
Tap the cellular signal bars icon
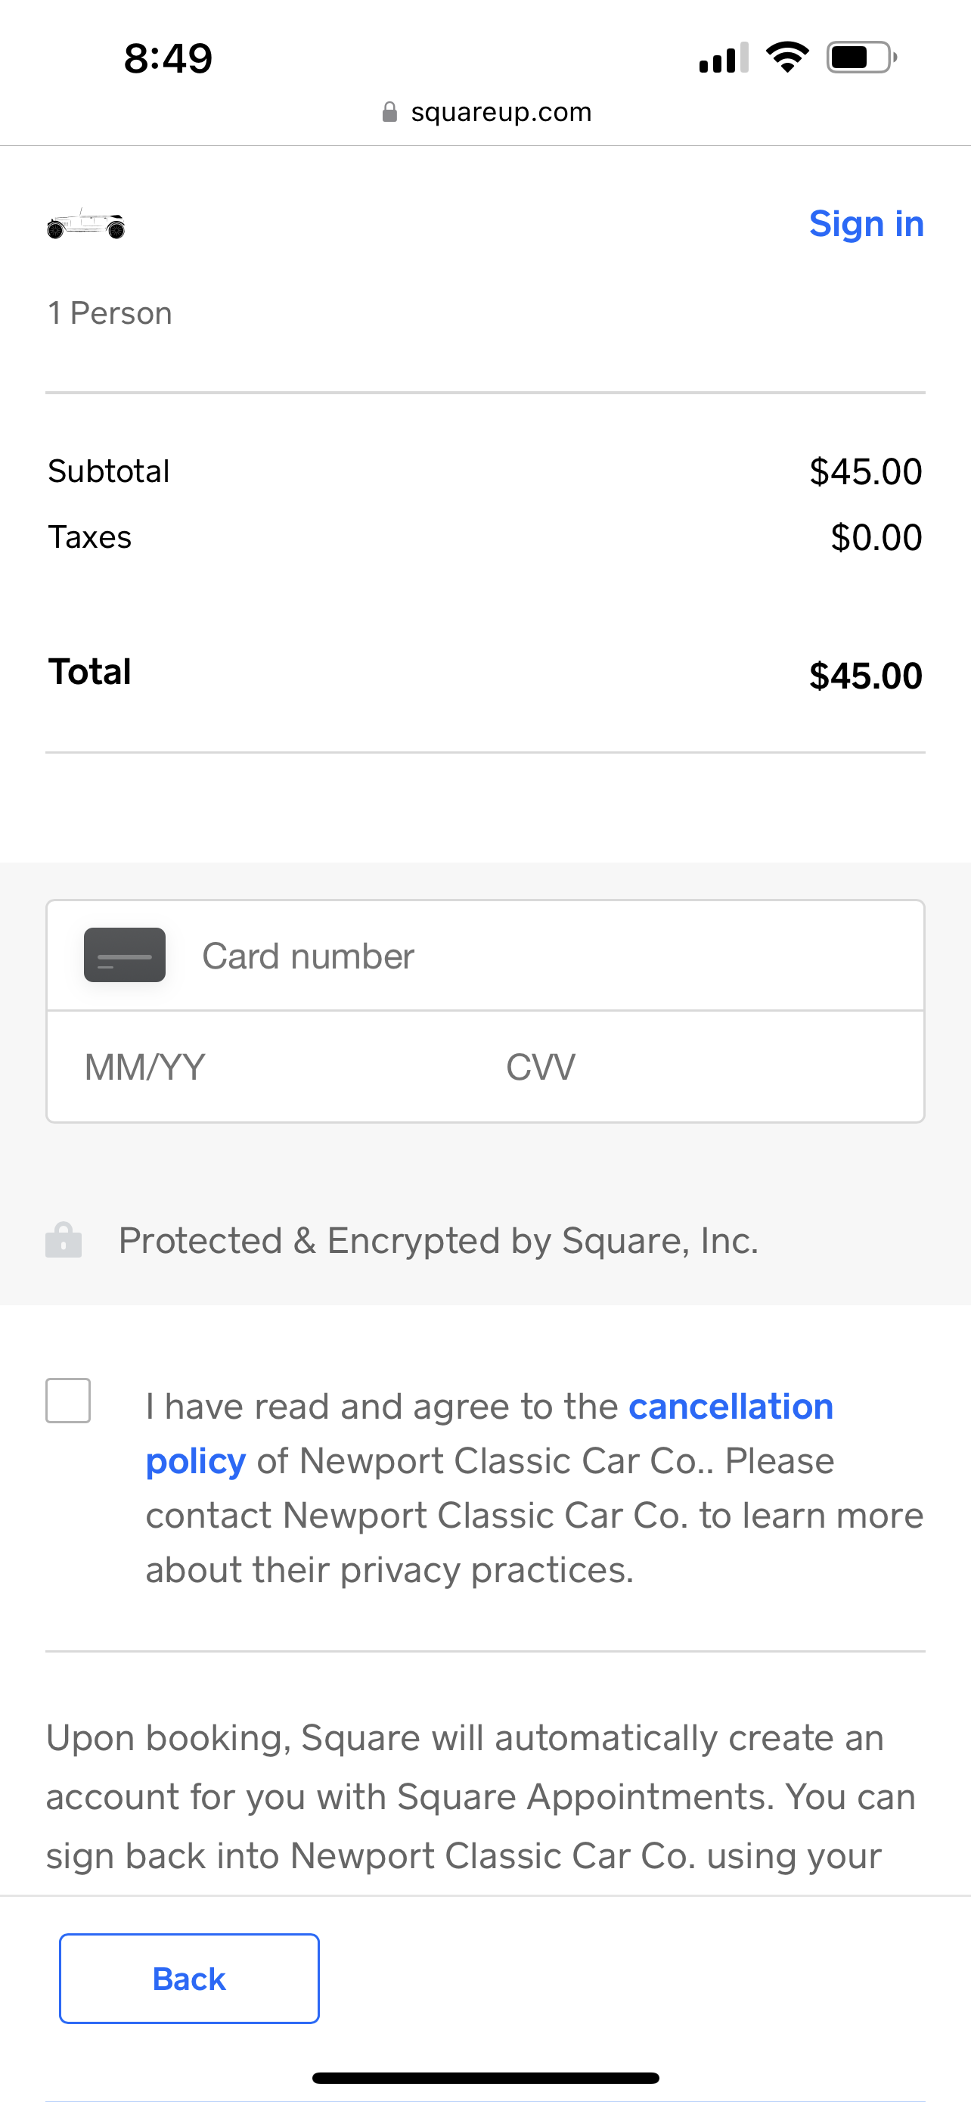coord(723,58)
